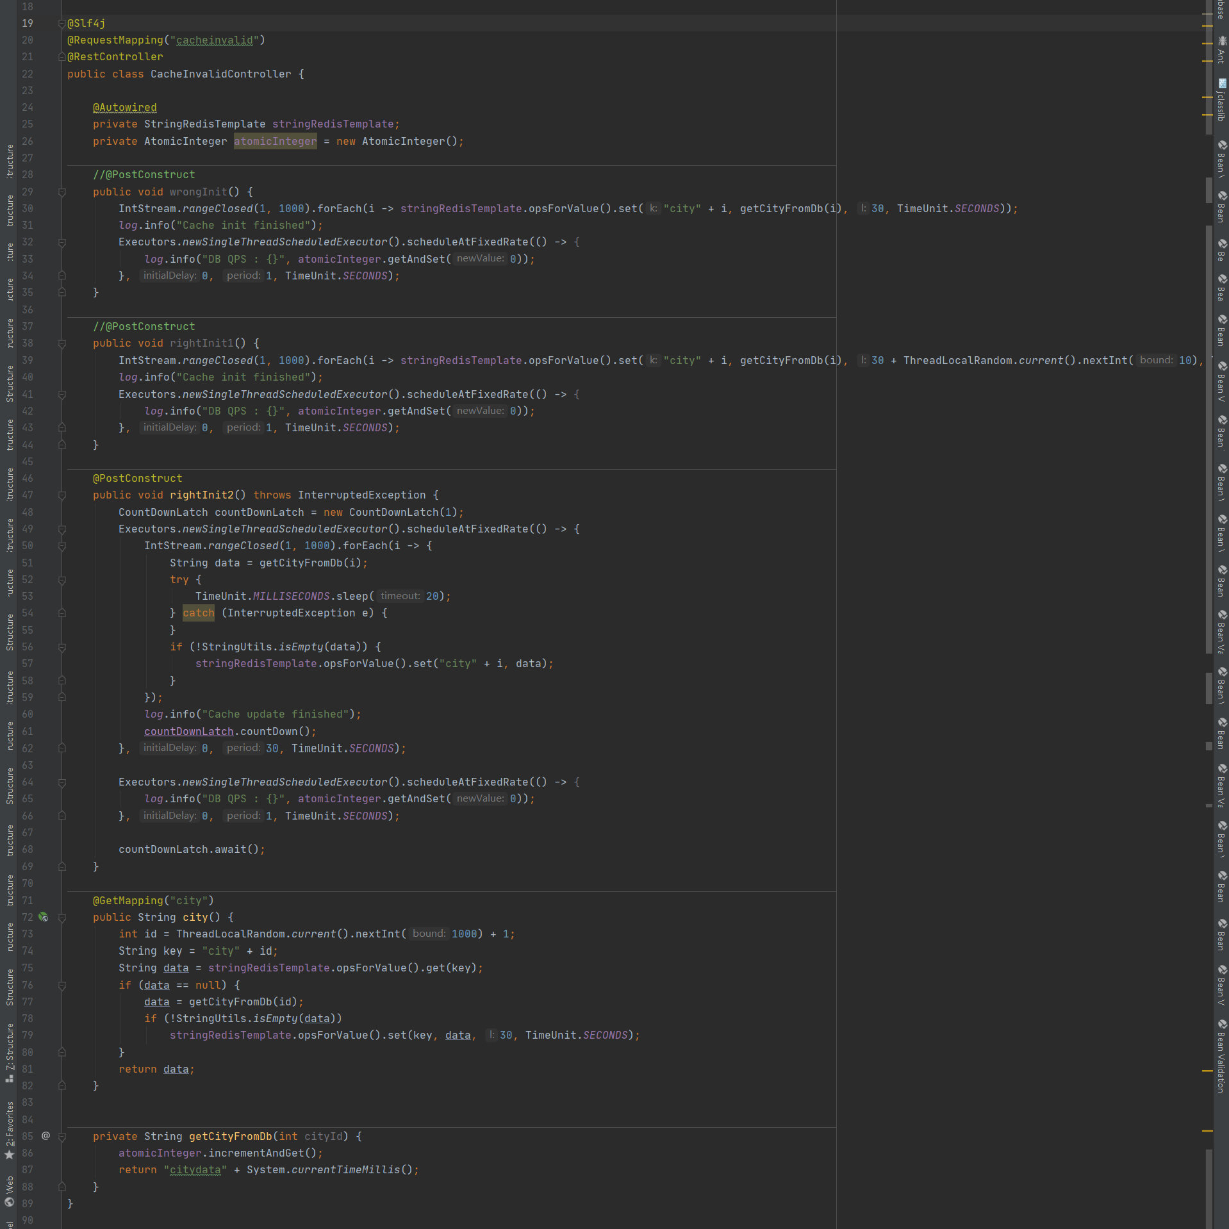This screenshot has width=1229, height=1229.
Task: Click the stringRedisTemplate field on line 25
Action: tap(333, 124)
